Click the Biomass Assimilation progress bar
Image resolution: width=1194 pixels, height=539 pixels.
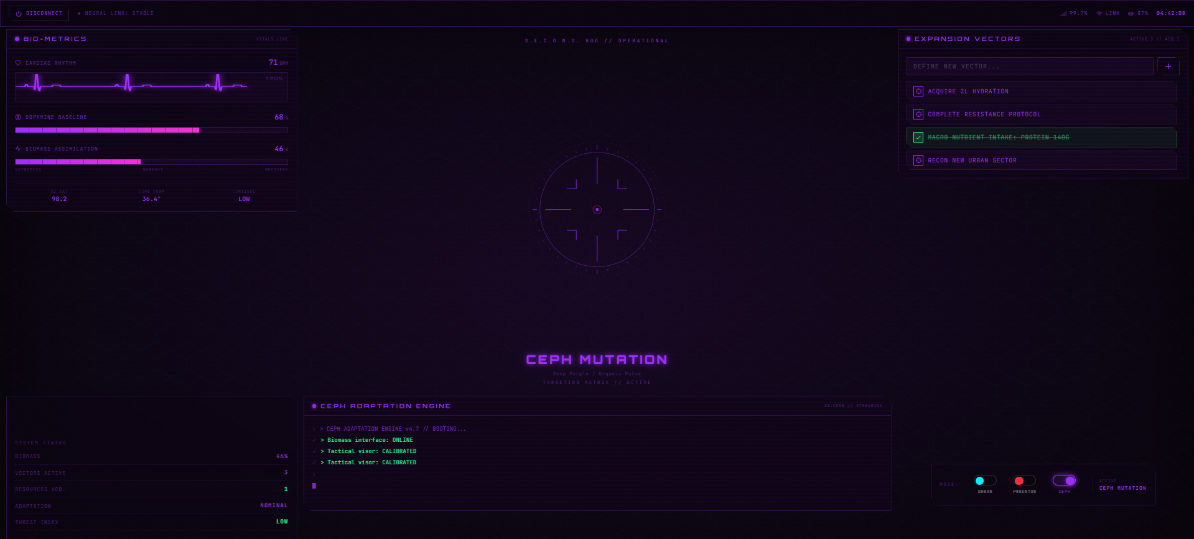point(151,162)
